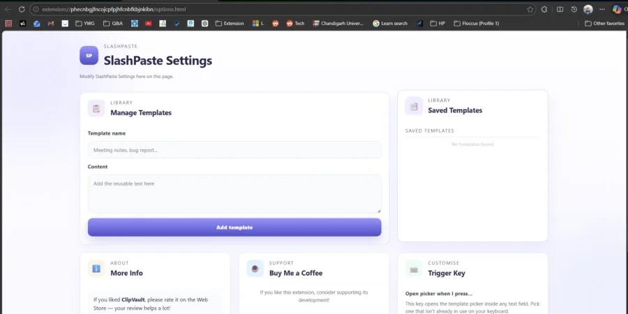Click the Add template button
Image resolution: width=628 pixels, height=314 pixels.
point(234,227)
